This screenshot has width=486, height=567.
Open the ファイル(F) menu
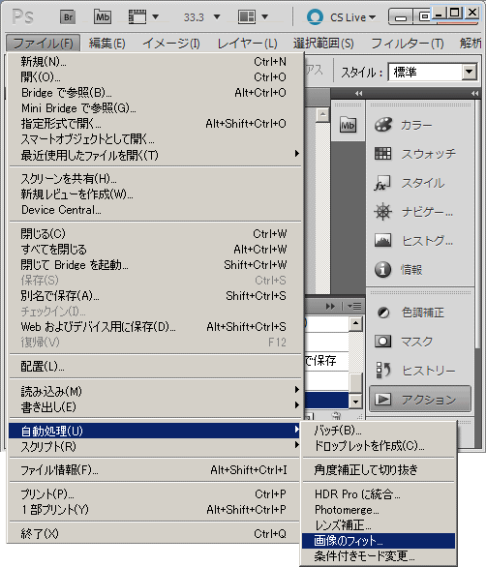tap(43, 44)
